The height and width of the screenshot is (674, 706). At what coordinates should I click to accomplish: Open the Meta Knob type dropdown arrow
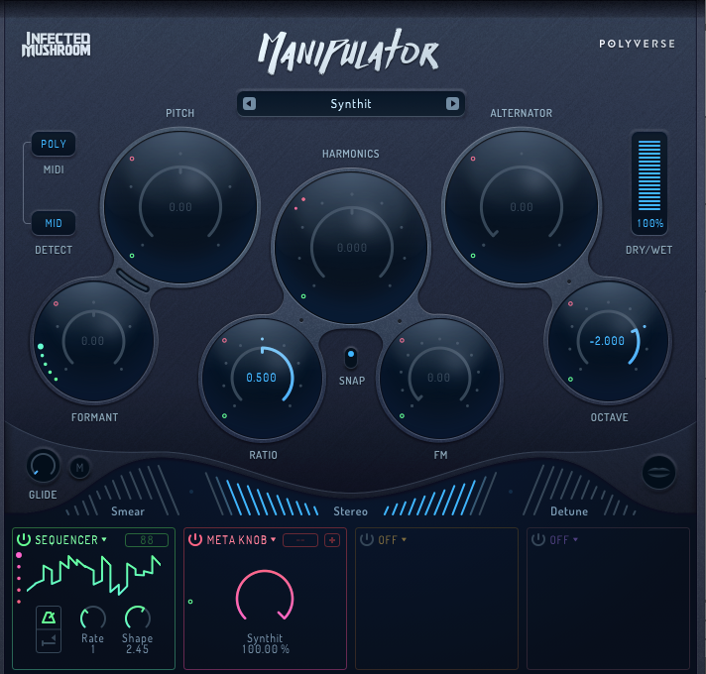(x=274, y=539)
